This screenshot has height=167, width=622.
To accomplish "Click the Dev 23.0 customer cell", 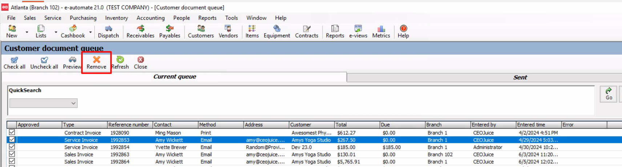I will [x=312, y=147].
